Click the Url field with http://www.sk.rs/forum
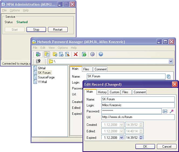Screen dimensions: 179x152 (x=138, y=117)
